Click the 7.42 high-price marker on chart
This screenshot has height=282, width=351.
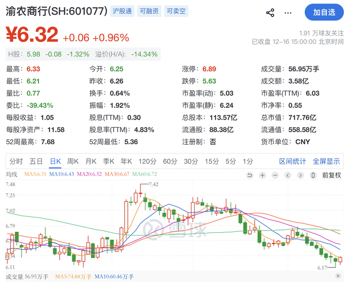click(153, 184)
